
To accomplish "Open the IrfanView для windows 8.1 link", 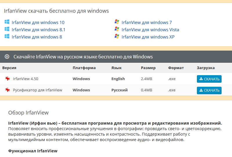I will (39, 30).
